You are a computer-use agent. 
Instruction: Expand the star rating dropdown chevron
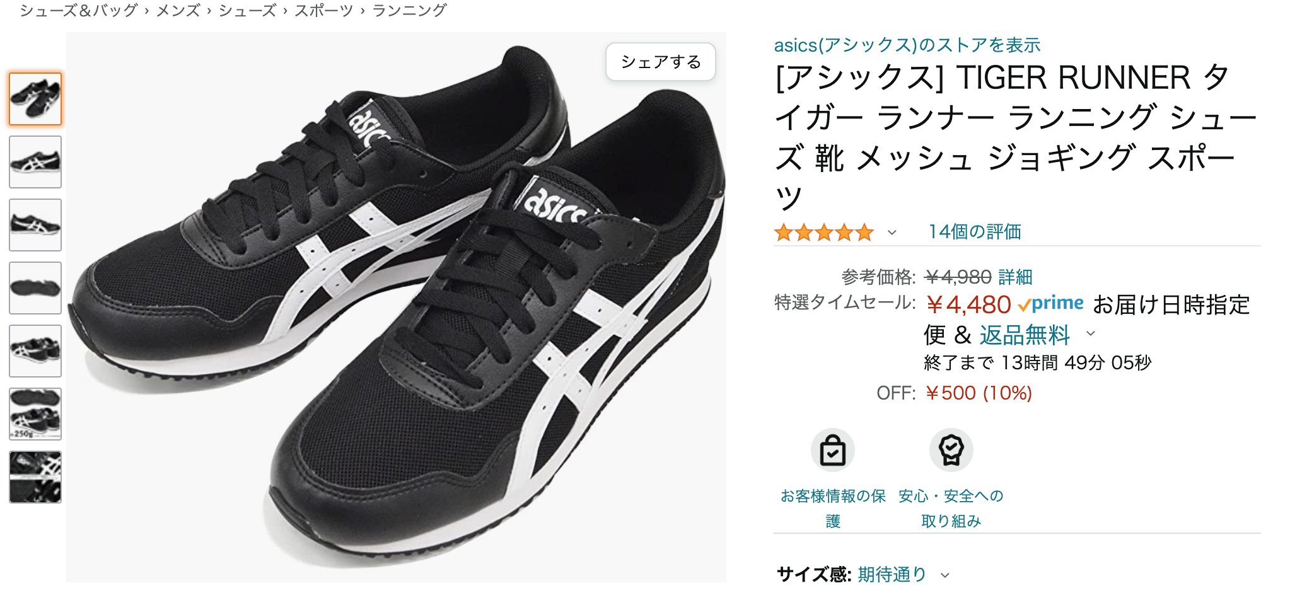pyautogui.click(x=892, y=233)
